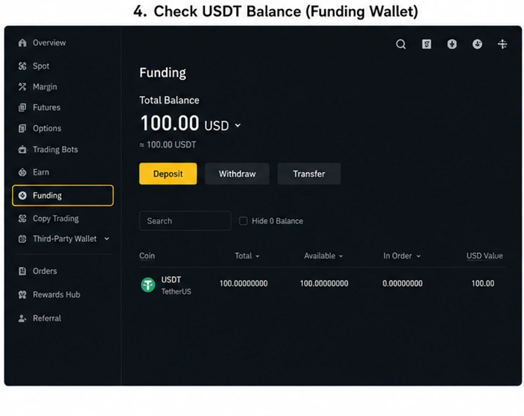Click the Overview home icon in sidebar

coord(22,43)
